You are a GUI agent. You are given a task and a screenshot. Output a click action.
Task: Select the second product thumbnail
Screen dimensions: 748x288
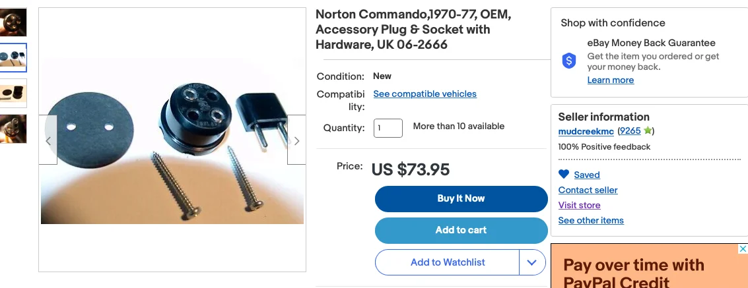coord(13,58)
